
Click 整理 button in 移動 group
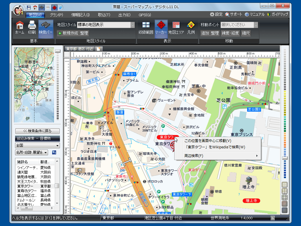pos(215,33)
